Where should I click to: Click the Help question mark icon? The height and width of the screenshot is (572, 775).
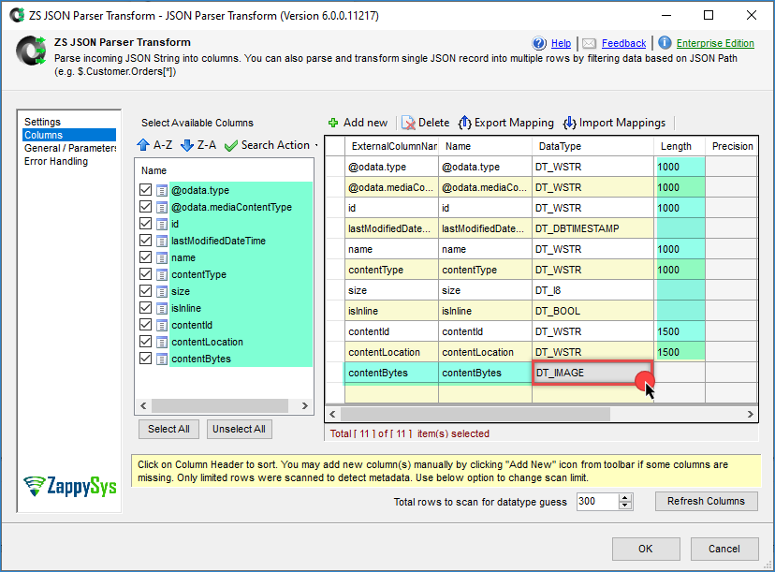pos(539,43)
